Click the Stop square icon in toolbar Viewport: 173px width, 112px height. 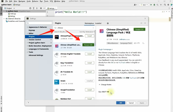(161, 5)
